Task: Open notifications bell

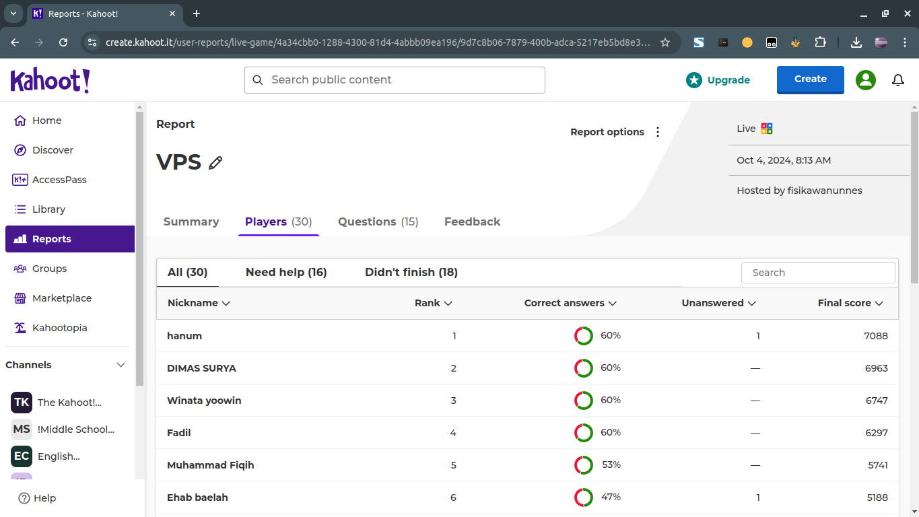Action: [898, 80]
